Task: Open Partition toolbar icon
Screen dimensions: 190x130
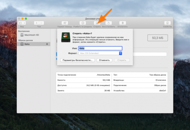Action: 83,23
